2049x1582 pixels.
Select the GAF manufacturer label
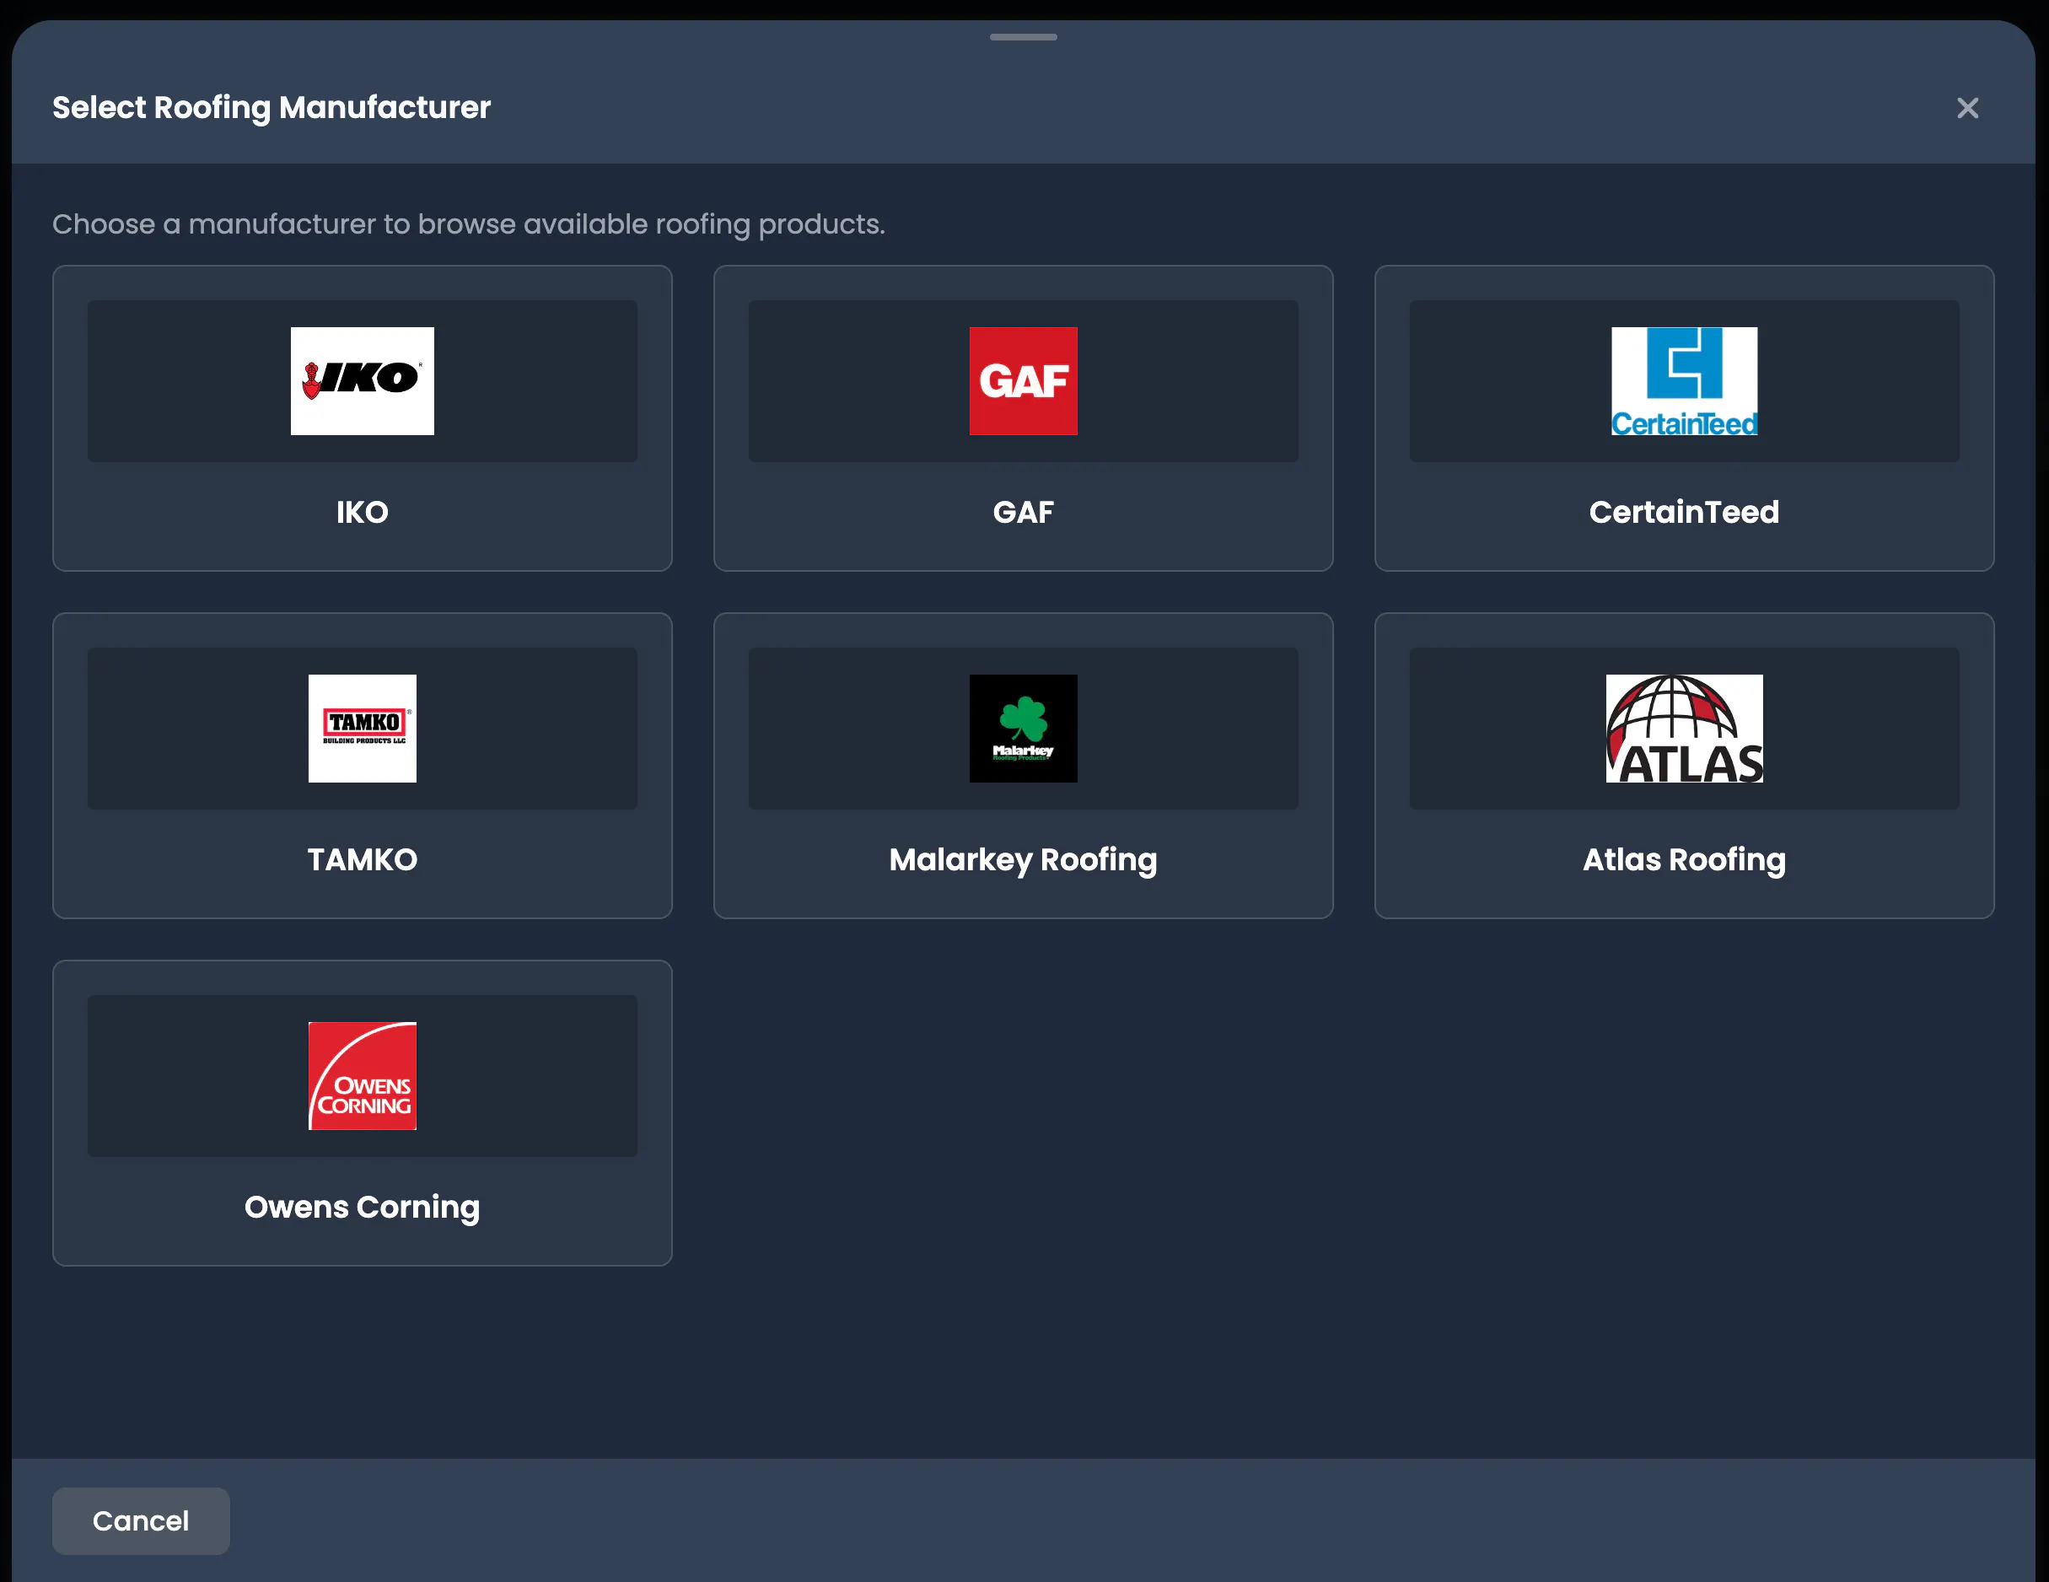[x=1023, y=513]
